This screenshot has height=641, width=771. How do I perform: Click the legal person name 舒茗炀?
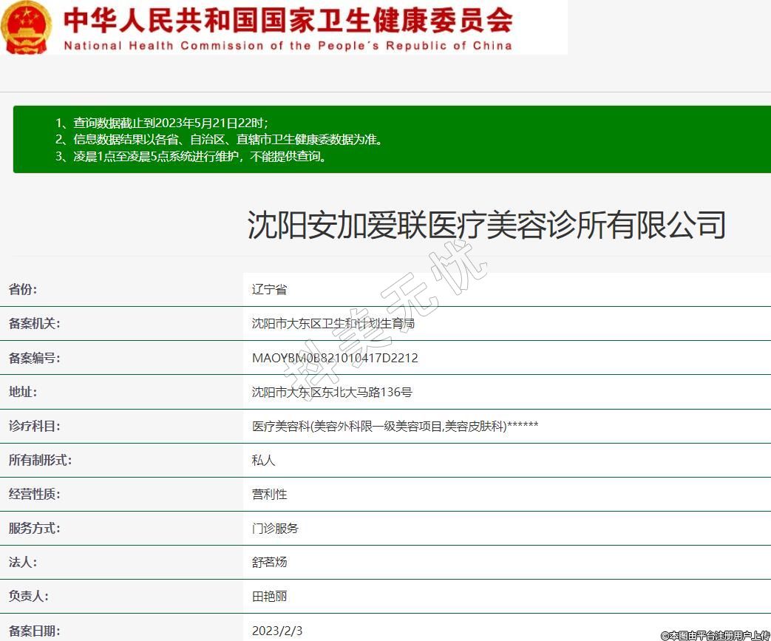pyautogui.click(x=269, y=562)
